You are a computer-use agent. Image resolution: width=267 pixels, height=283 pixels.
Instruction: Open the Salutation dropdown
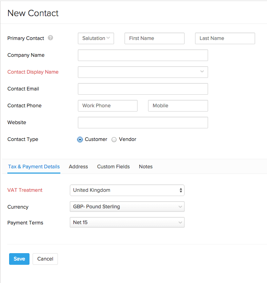pos(96,38)
